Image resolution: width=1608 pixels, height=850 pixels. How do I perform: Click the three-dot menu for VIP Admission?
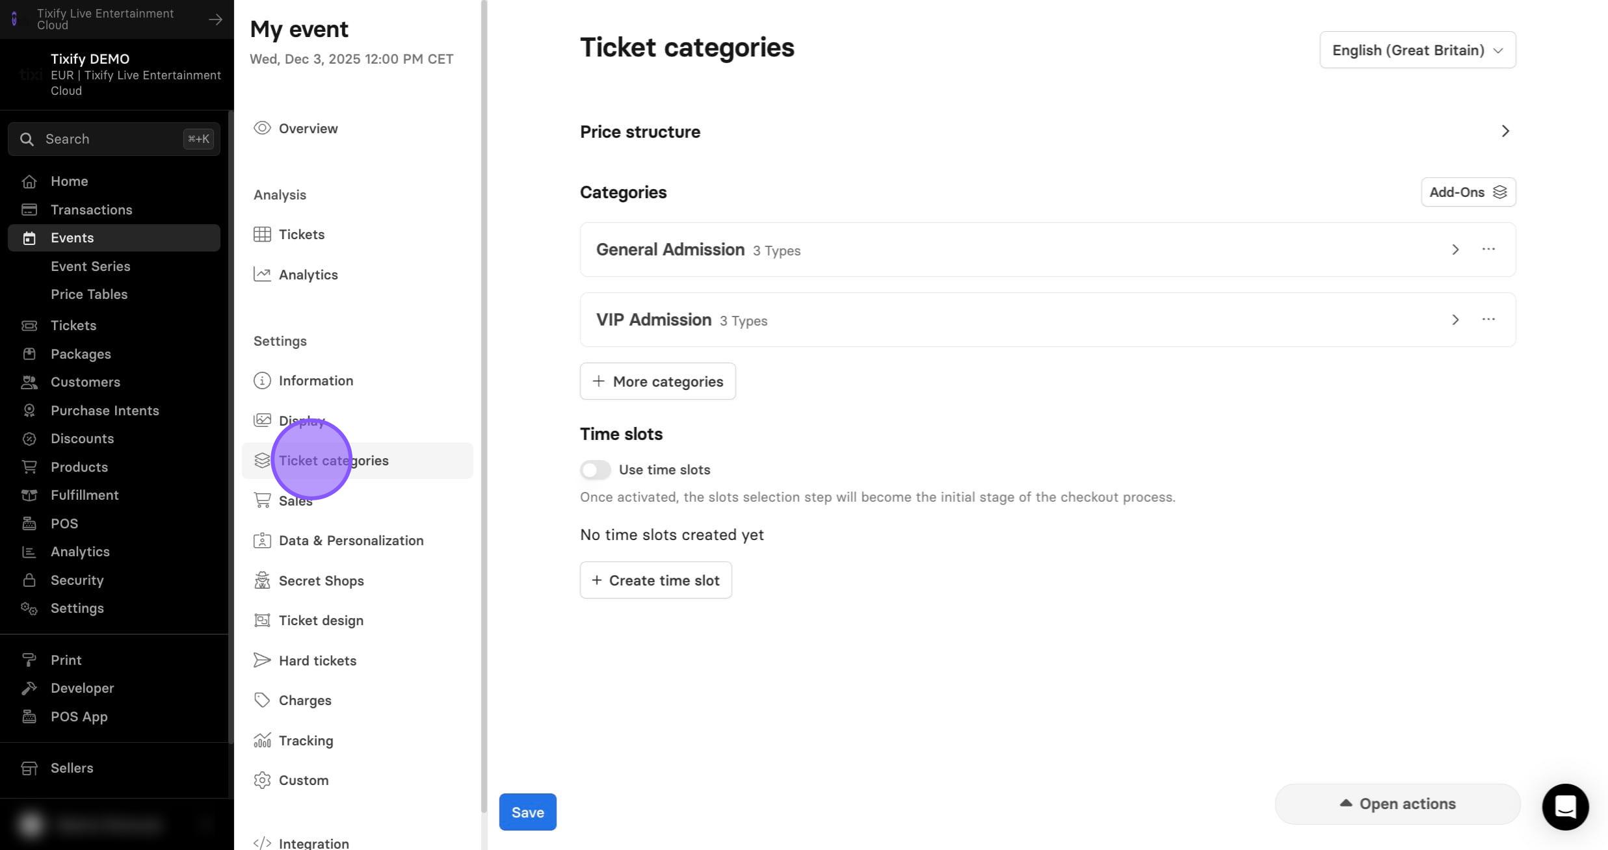tap(1488, 319)
